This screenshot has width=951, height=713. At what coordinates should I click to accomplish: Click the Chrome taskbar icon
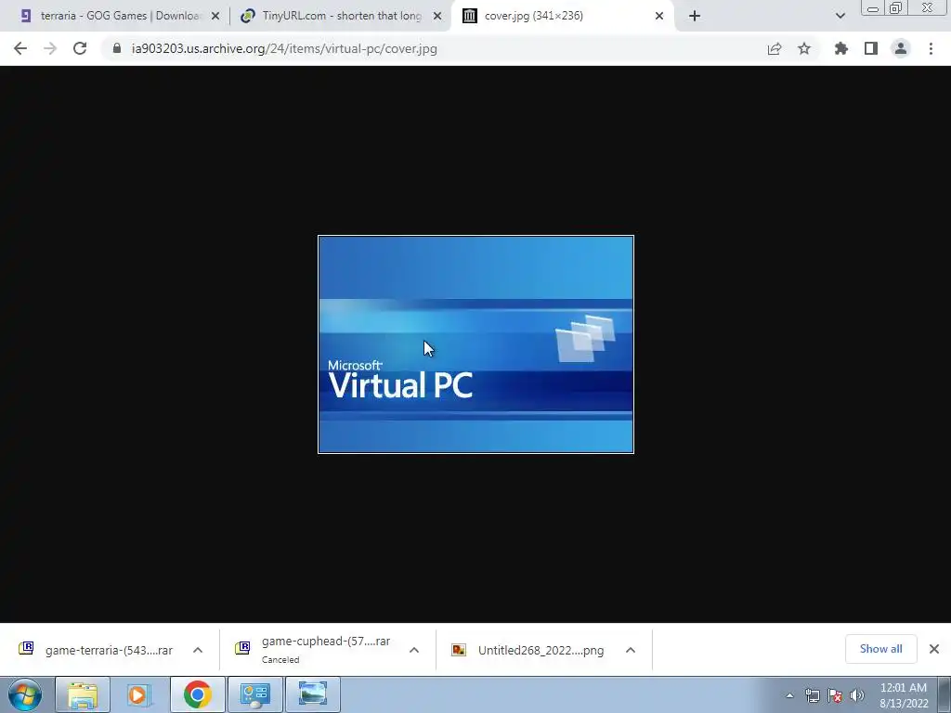(x=197, y=694)
